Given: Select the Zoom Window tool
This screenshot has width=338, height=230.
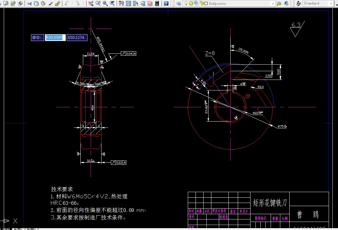Looking at the screenshot, I should pos(105,3).
